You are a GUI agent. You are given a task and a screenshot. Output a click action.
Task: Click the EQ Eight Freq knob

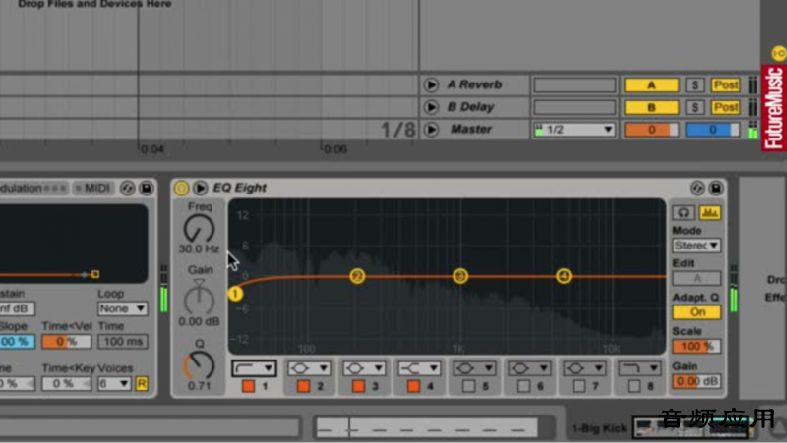pos(200,229)
